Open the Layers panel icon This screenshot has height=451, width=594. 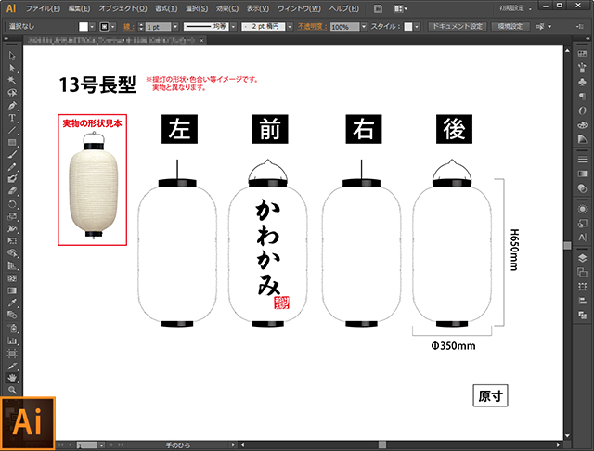(582, 259)
